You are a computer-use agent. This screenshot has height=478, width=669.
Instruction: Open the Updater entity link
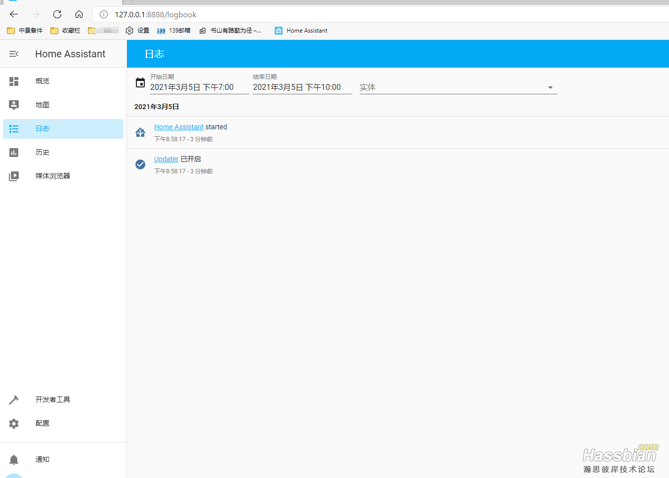[x=166, y=159]
